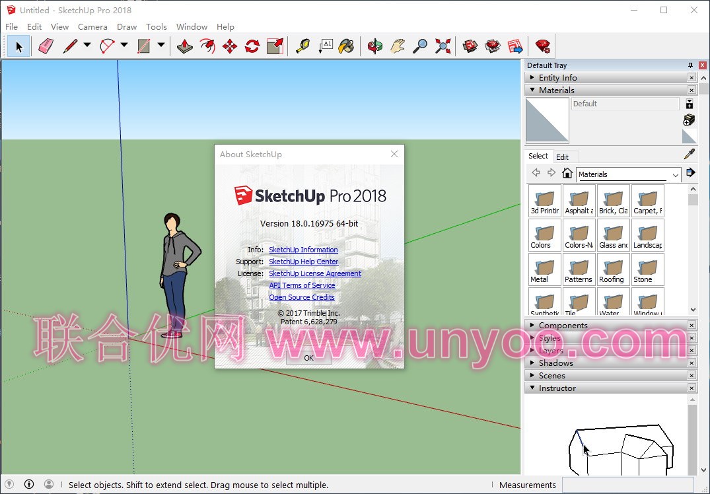
Task: Collapse the Instructor panel
Action: [x=532, y=388]
